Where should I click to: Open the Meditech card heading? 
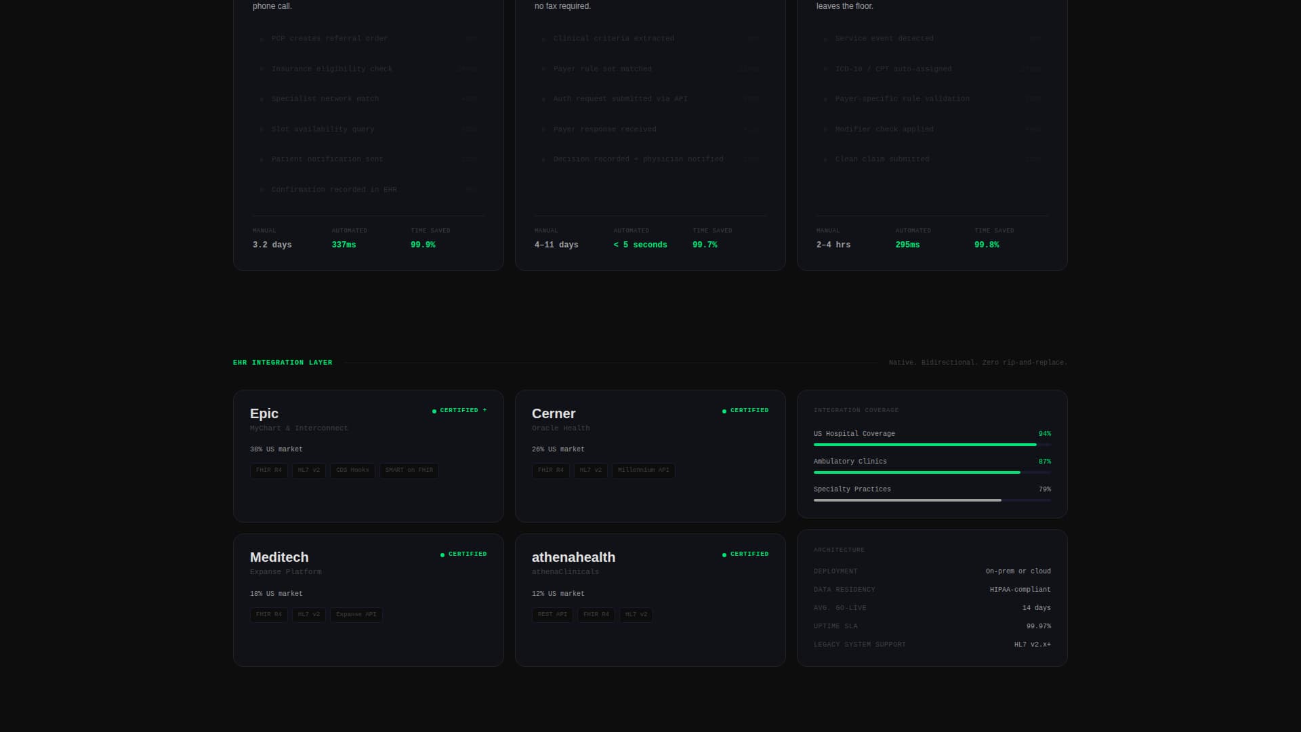(x=279, y=557)
